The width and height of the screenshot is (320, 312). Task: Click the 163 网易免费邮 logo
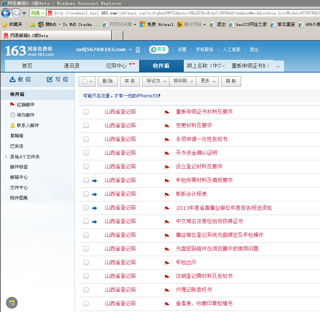[30, 51]
